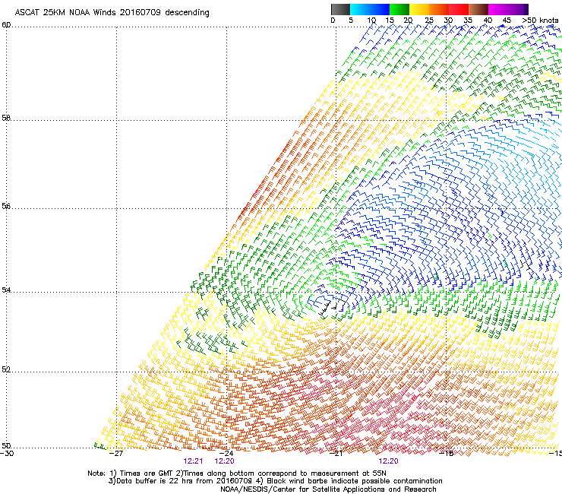Click the latitude axis label '56'

coord(6,206)
